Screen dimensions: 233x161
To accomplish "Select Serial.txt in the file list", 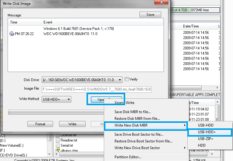I will (67, 145).
